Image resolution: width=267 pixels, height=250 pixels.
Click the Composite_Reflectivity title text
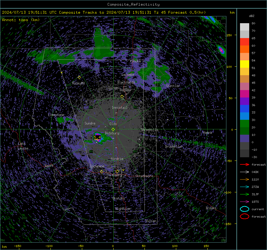click(x=133, y=4)
